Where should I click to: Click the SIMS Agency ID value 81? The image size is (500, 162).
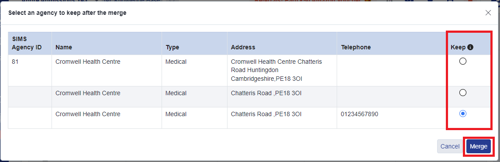coord(15,62)
